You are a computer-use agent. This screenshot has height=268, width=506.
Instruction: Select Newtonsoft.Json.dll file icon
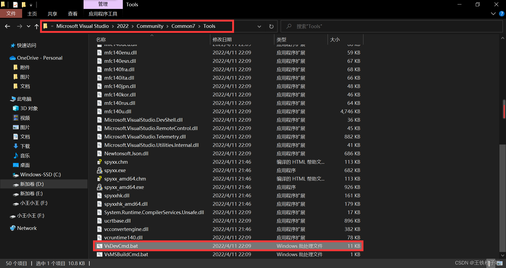pos(99,153)
